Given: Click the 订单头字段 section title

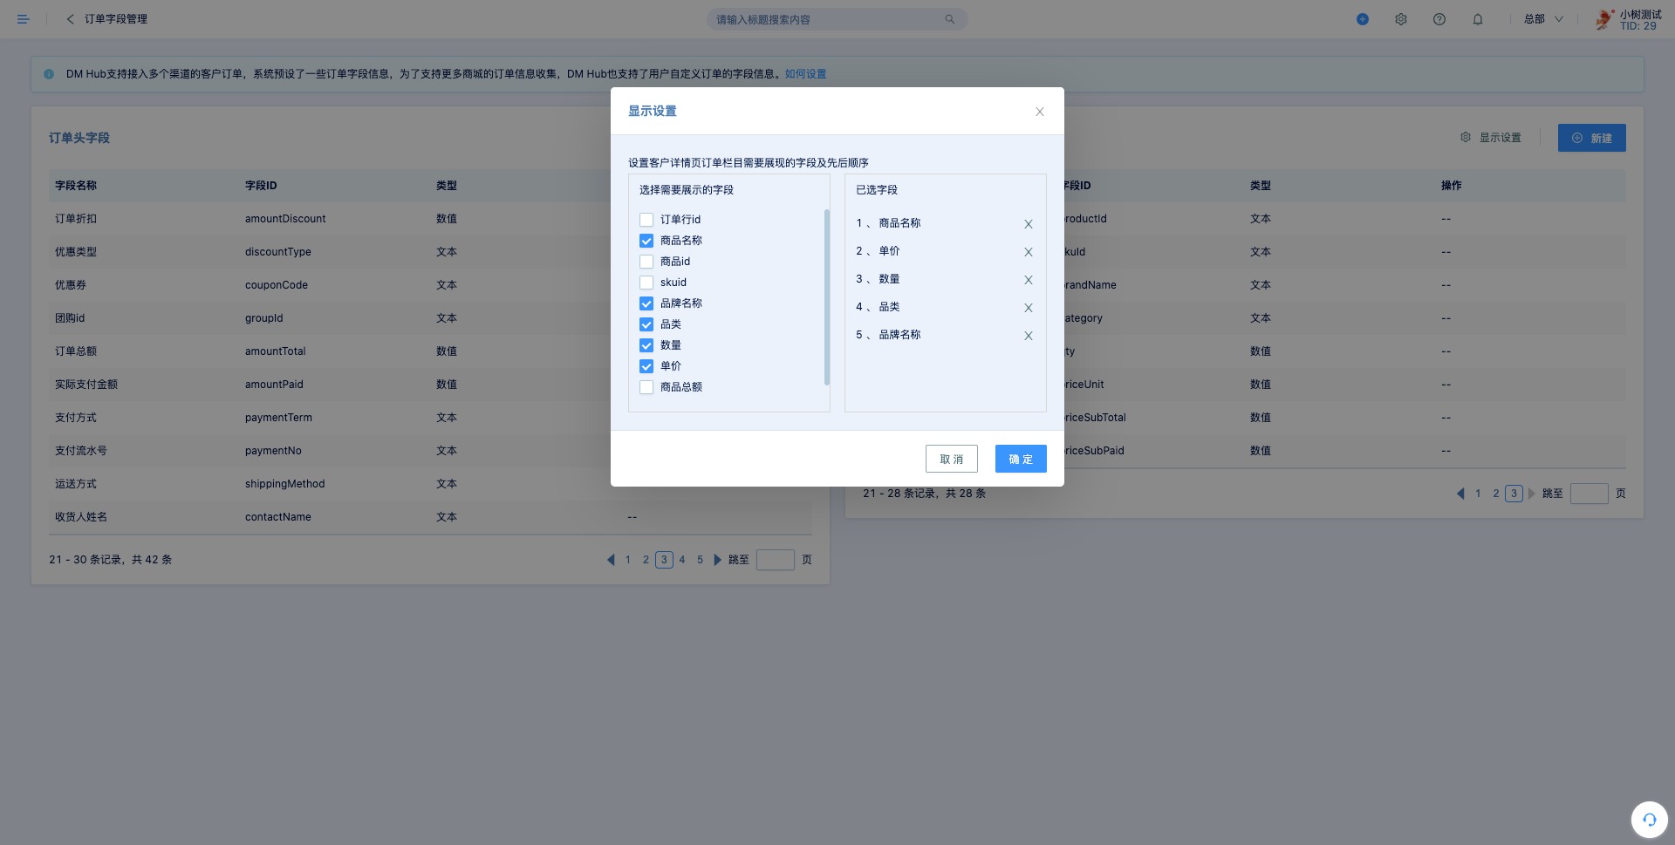Looking at the screenshot, I should [x=79, y=138].
